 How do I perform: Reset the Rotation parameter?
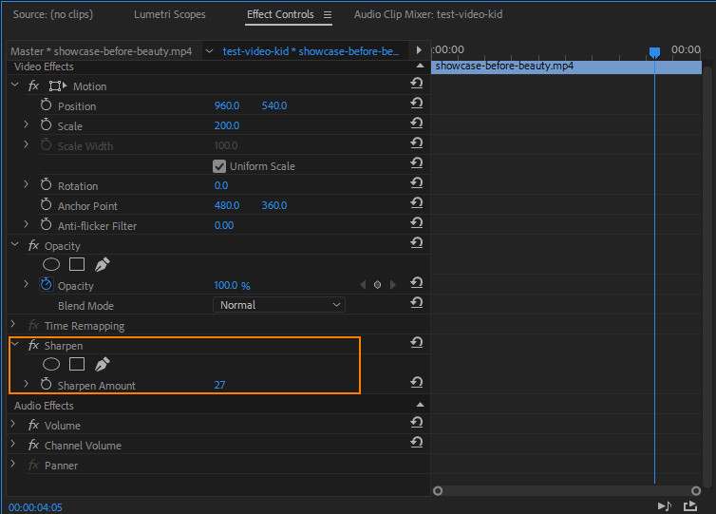(x=417, y=183)
